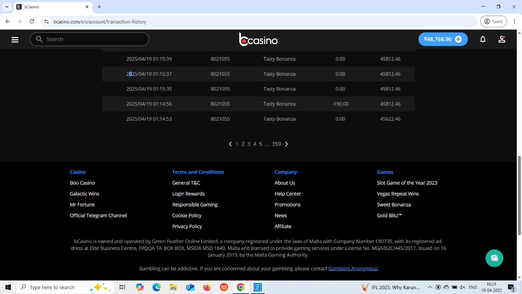Jump to transaction page 359
This screenshot has height=294, width=522.
click(x=276, y=144)
